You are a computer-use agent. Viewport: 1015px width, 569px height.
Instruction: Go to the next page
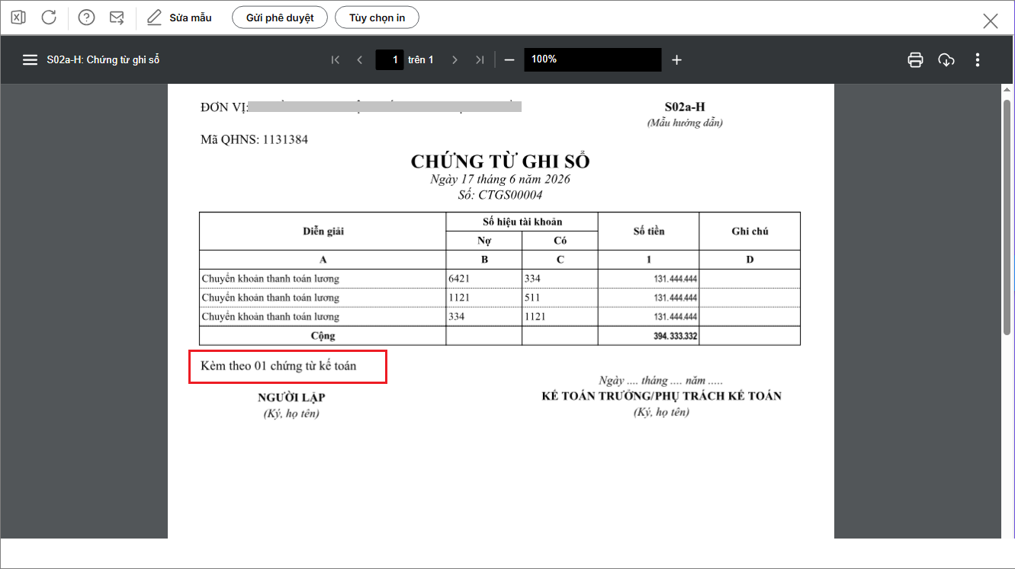click(455, 59)
